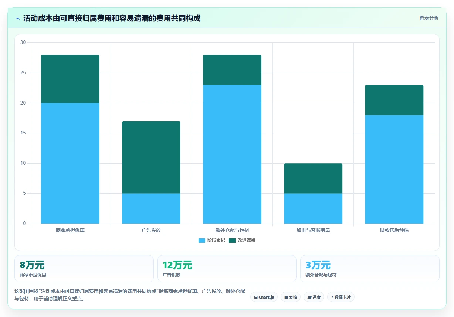Image resolution: width=454 pixels, height=317 pixels.
Task: Click the y-axis value 10
Action: click(23, 163)
